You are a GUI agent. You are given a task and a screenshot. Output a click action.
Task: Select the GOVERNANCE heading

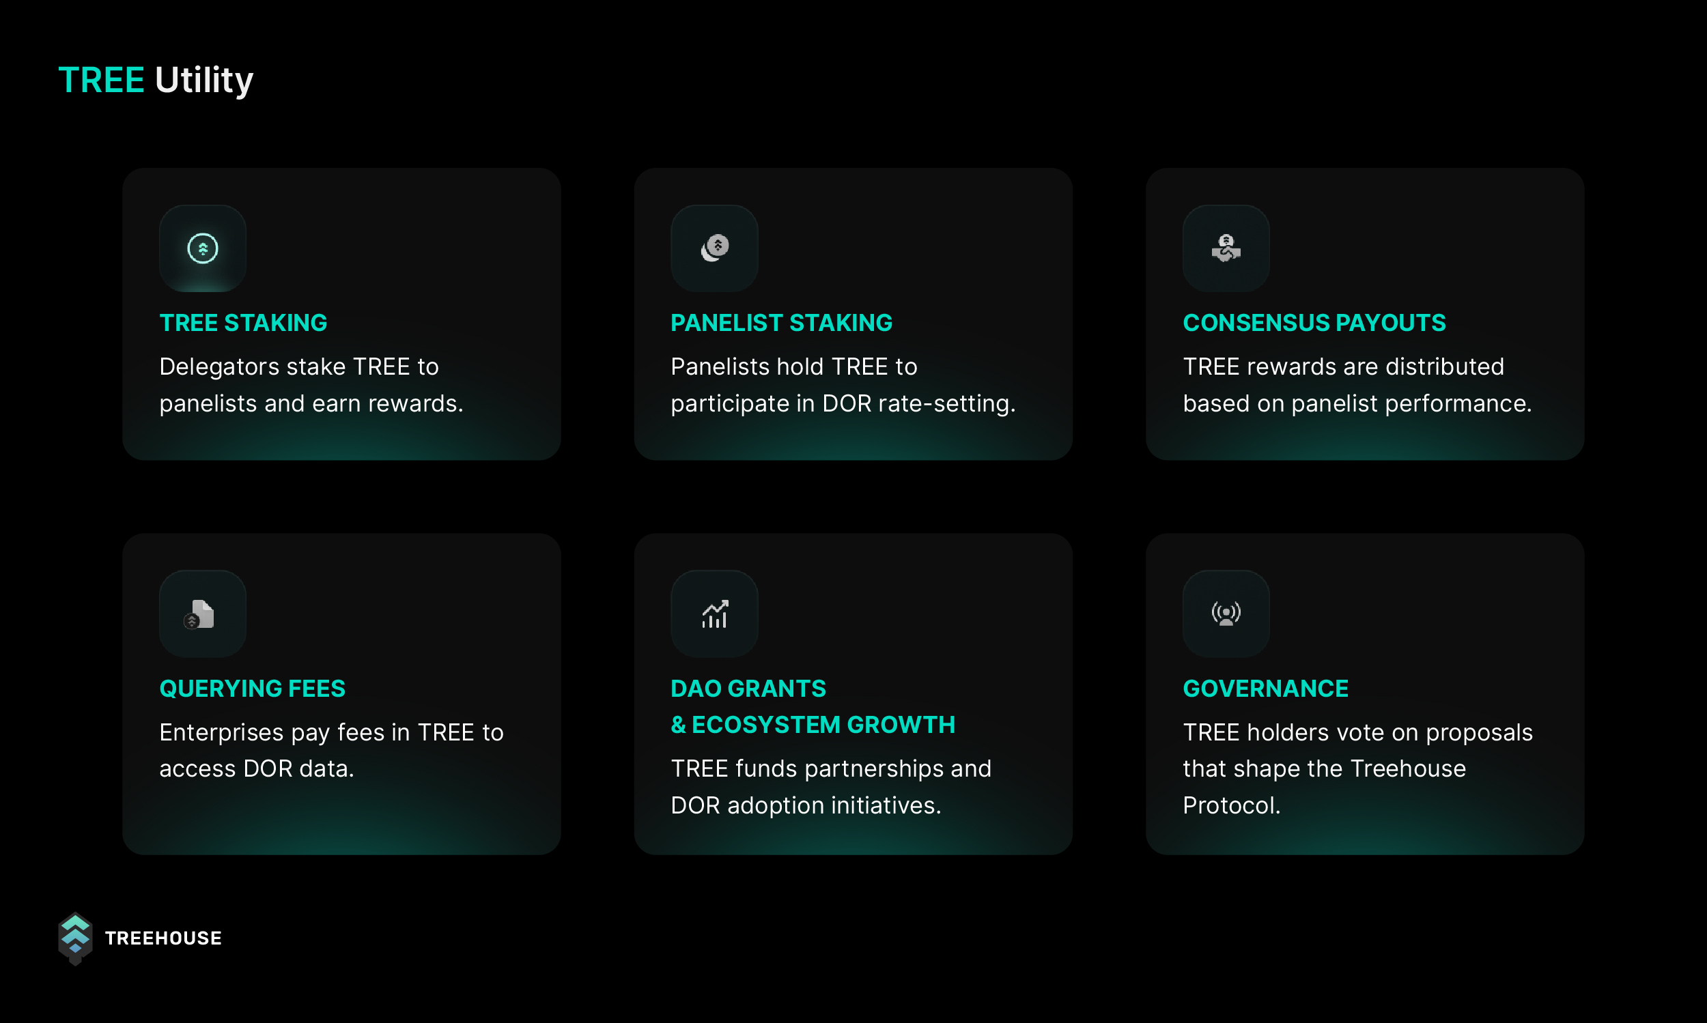1266,688
